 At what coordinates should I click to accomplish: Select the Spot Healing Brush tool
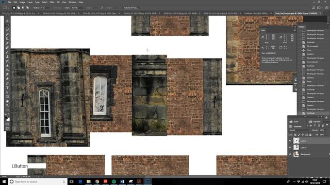pyautogui.click(x=7, y=48)
